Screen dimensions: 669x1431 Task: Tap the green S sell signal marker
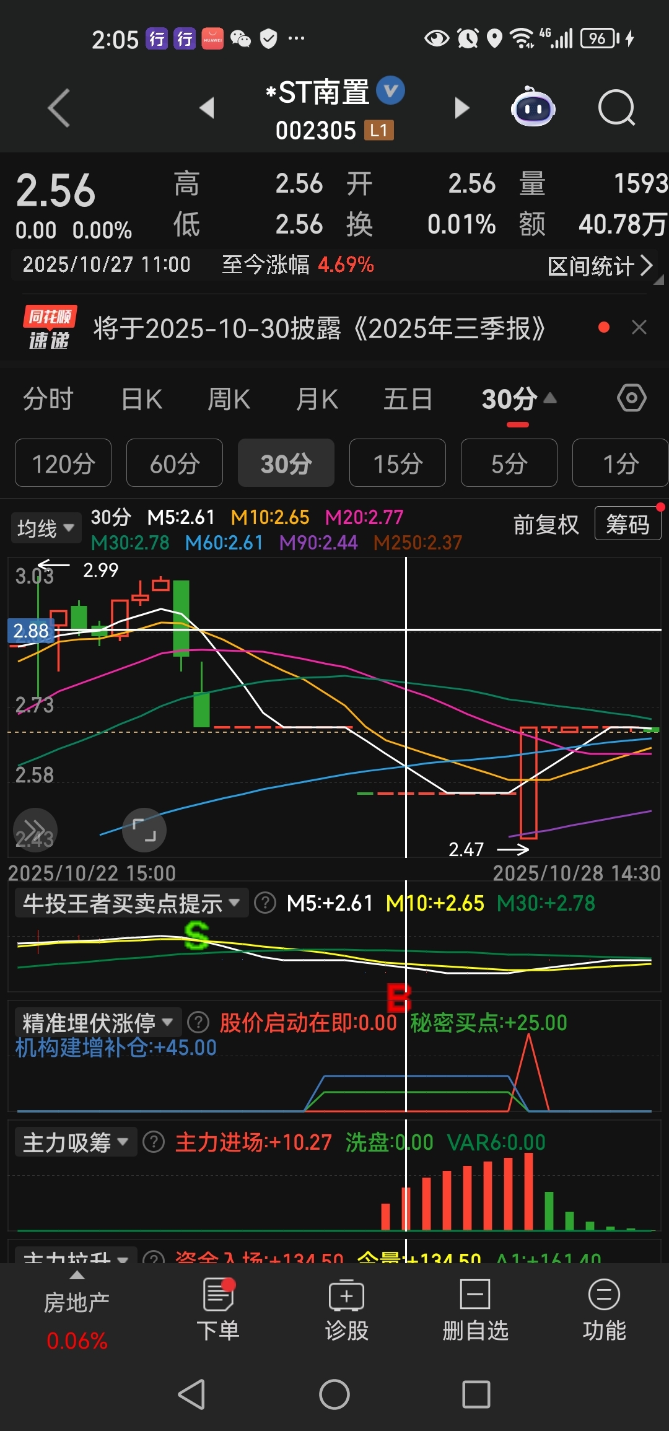(x=196, y=935)
